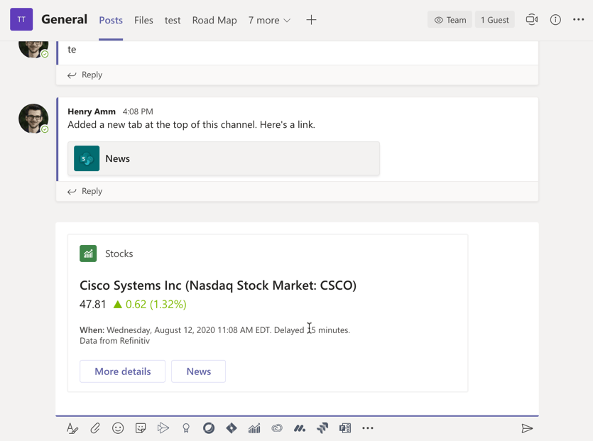Open the test tab
This screenshot has width=593, height=441.
coord(173,20)
